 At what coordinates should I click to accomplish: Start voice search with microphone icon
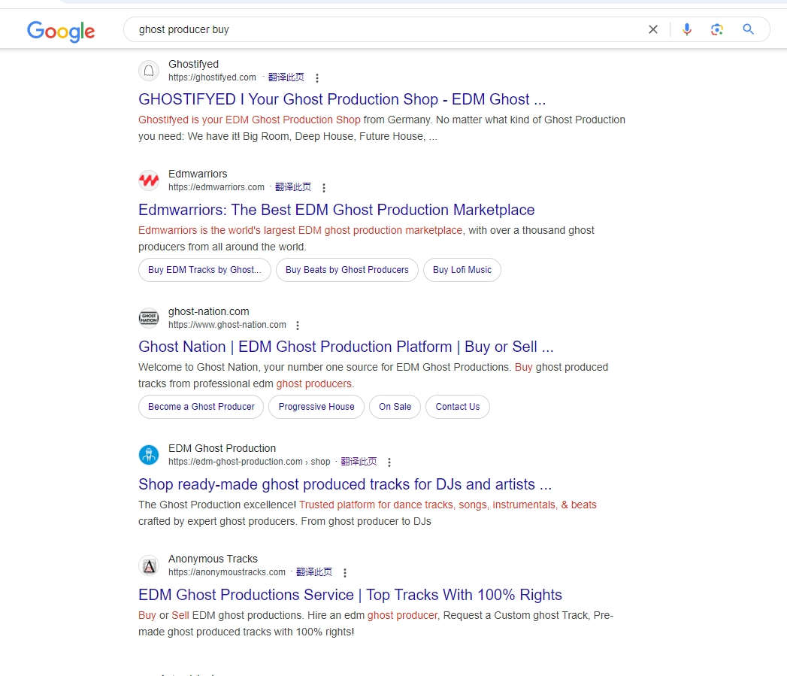pyautogui.click(x=686, y=29)
